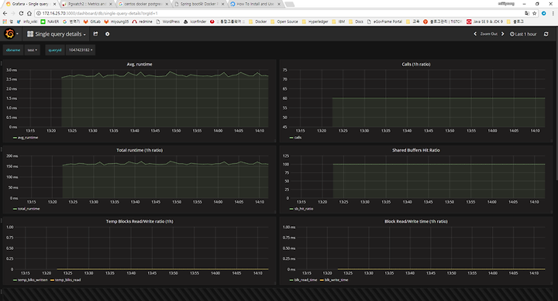
Task: Click the Avg. runtime panel title
Action: [139, 64]
